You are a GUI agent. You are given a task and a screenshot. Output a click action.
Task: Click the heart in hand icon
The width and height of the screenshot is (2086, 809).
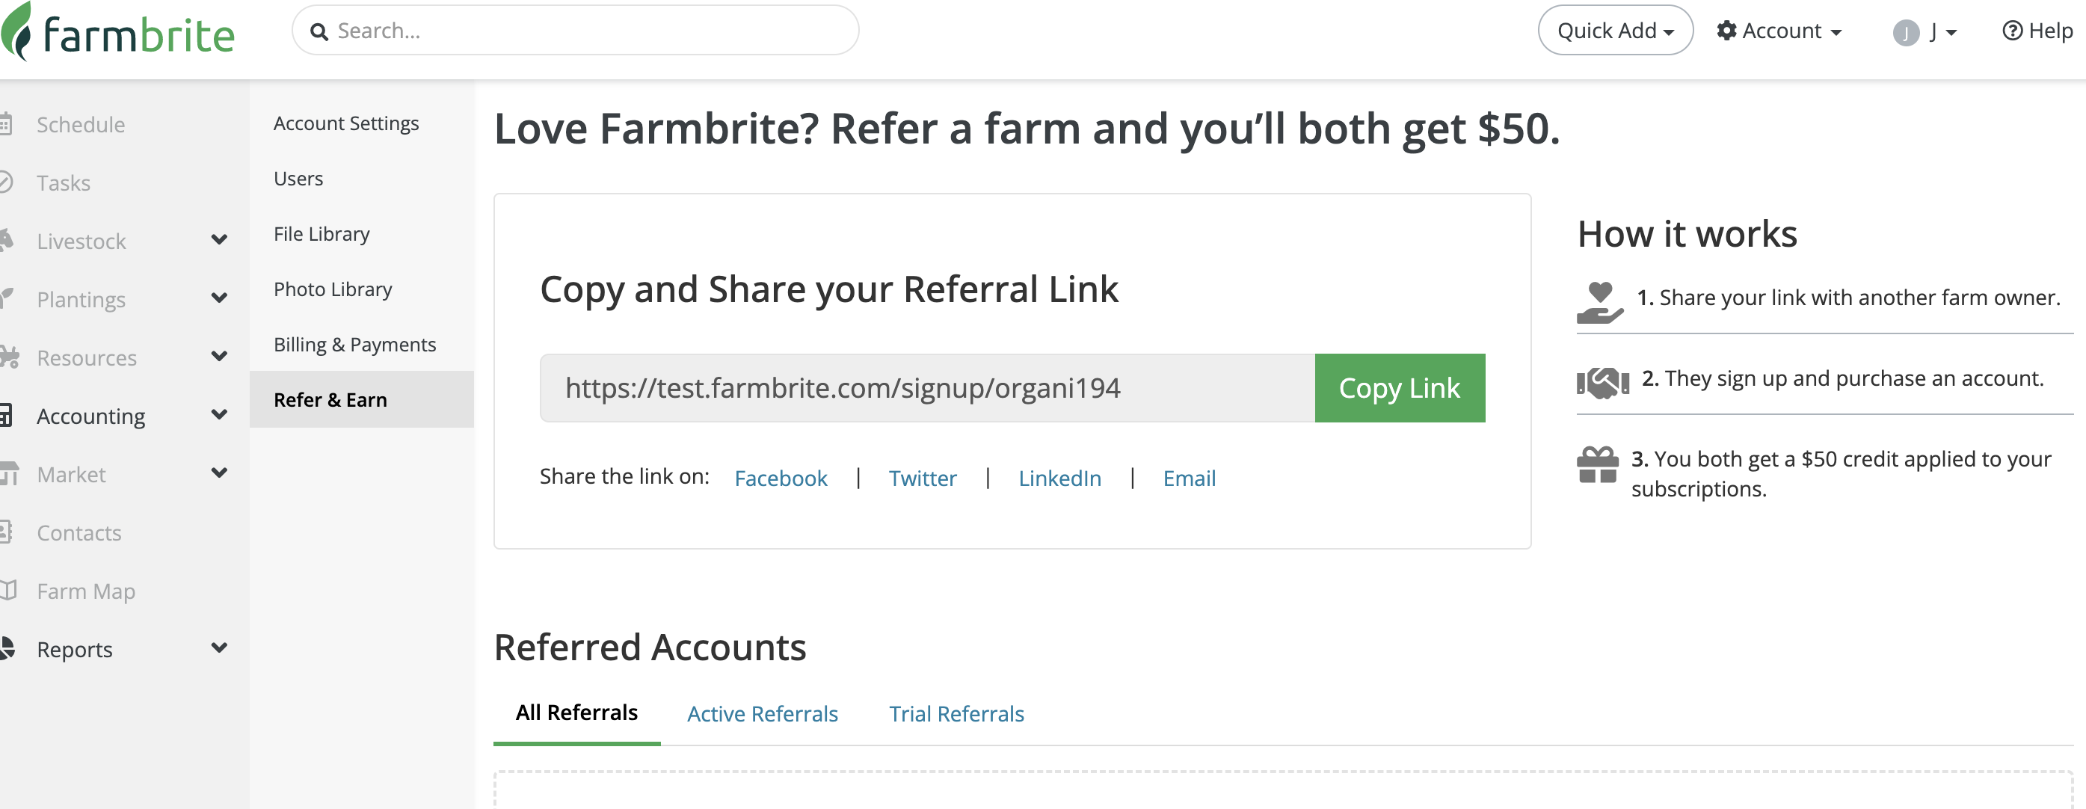coord(1599,302)
